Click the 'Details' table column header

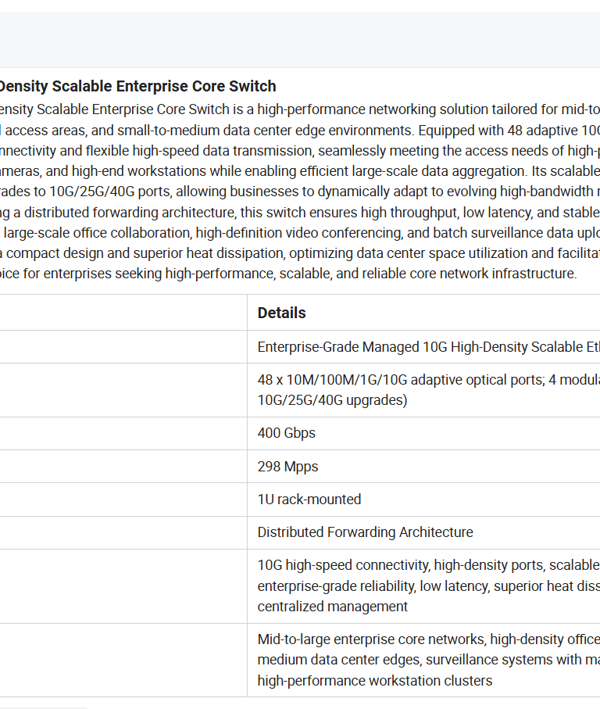pyautogui.click(x=281, y=313)
